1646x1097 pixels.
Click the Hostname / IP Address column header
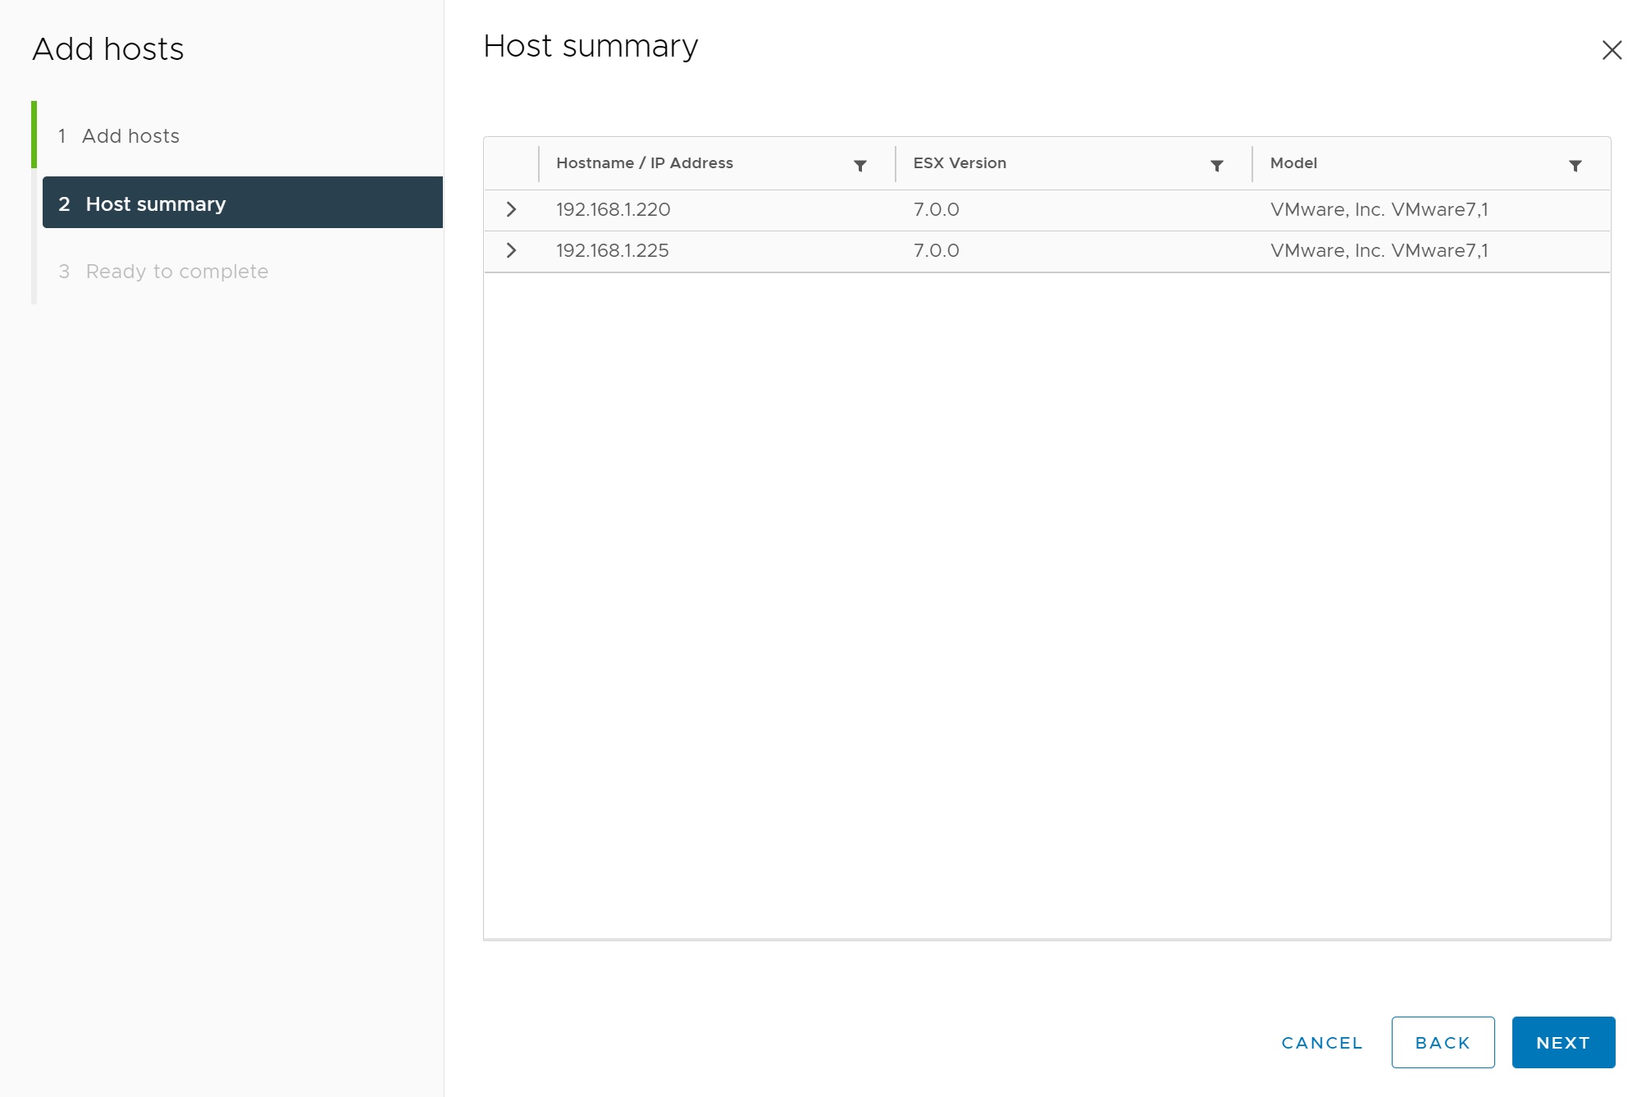point(644,163)
